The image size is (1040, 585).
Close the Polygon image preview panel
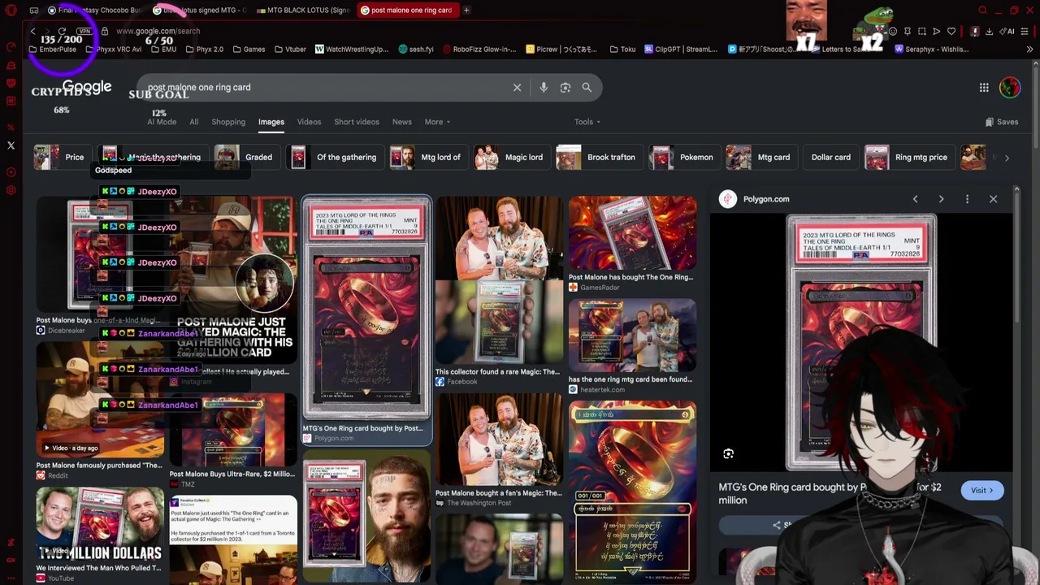point(993,199)
